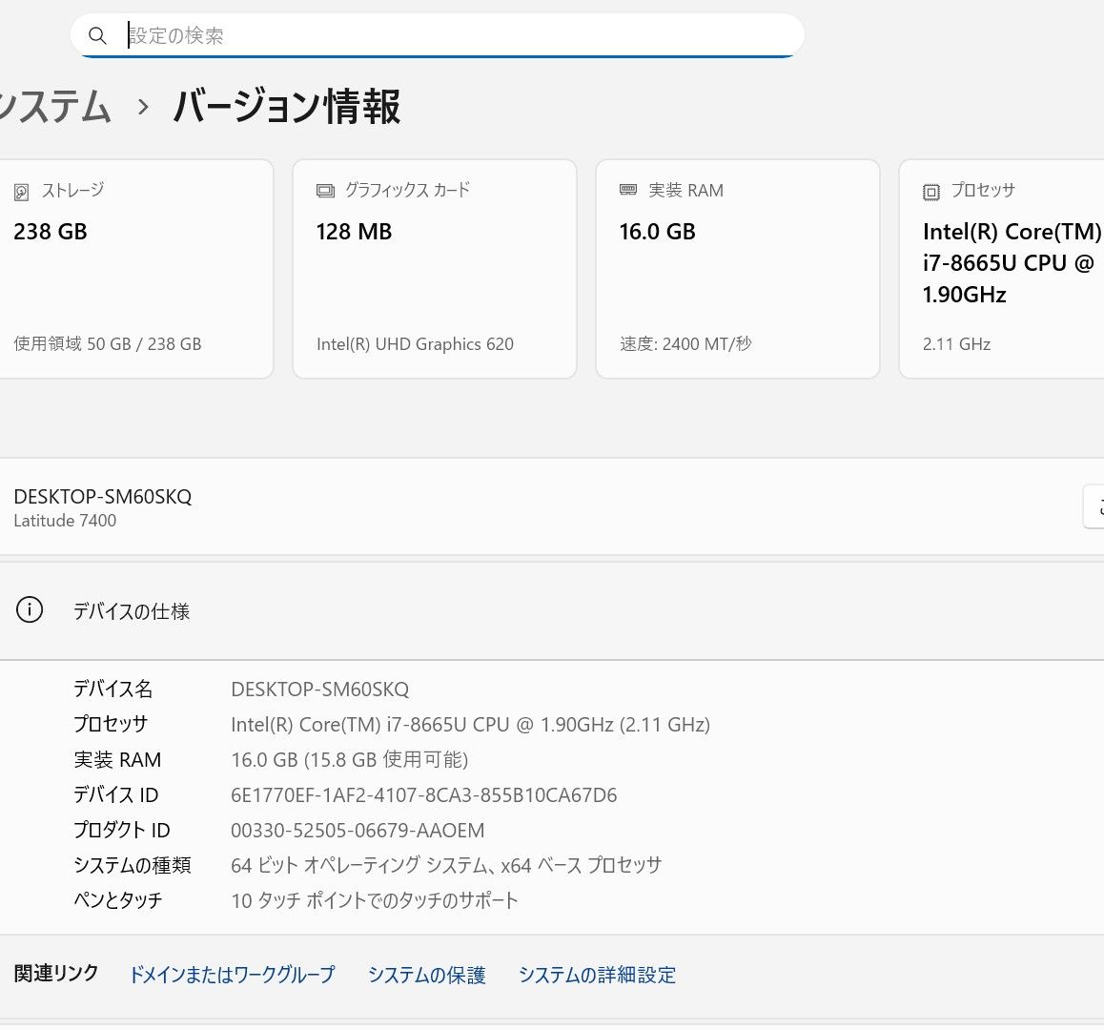This screenshot has height=1030, width=1104.
Task: Click the search magnifier icon
Action: pyautogui.click(x=97, y=36)
